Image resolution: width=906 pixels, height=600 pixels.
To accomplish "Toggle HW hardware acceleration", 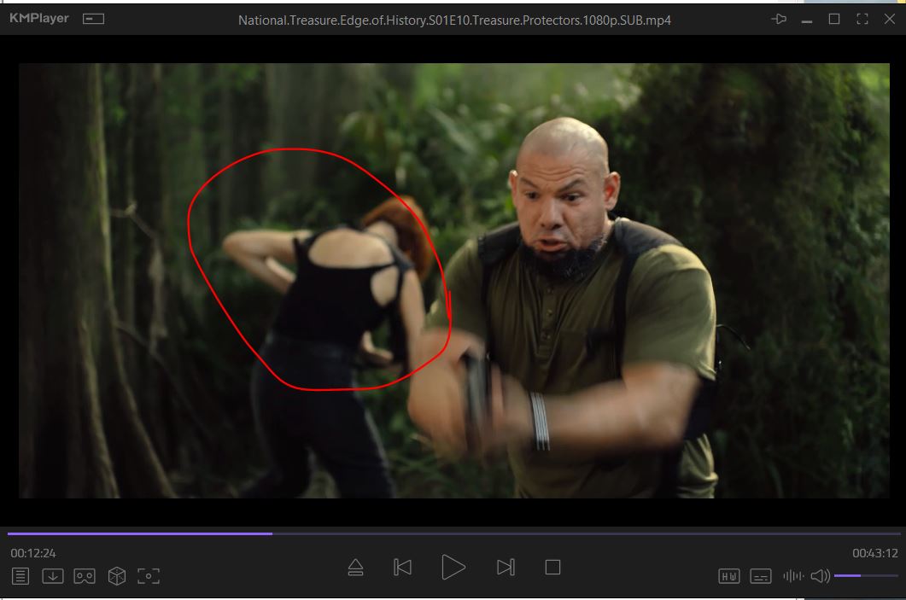I will (x=728, y=576).
